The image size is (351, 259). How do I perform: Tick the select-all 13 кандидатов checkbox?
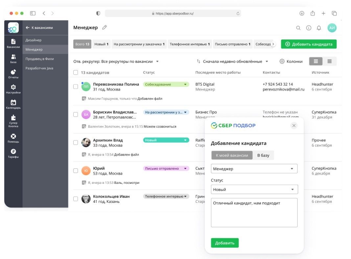(76, 73)
